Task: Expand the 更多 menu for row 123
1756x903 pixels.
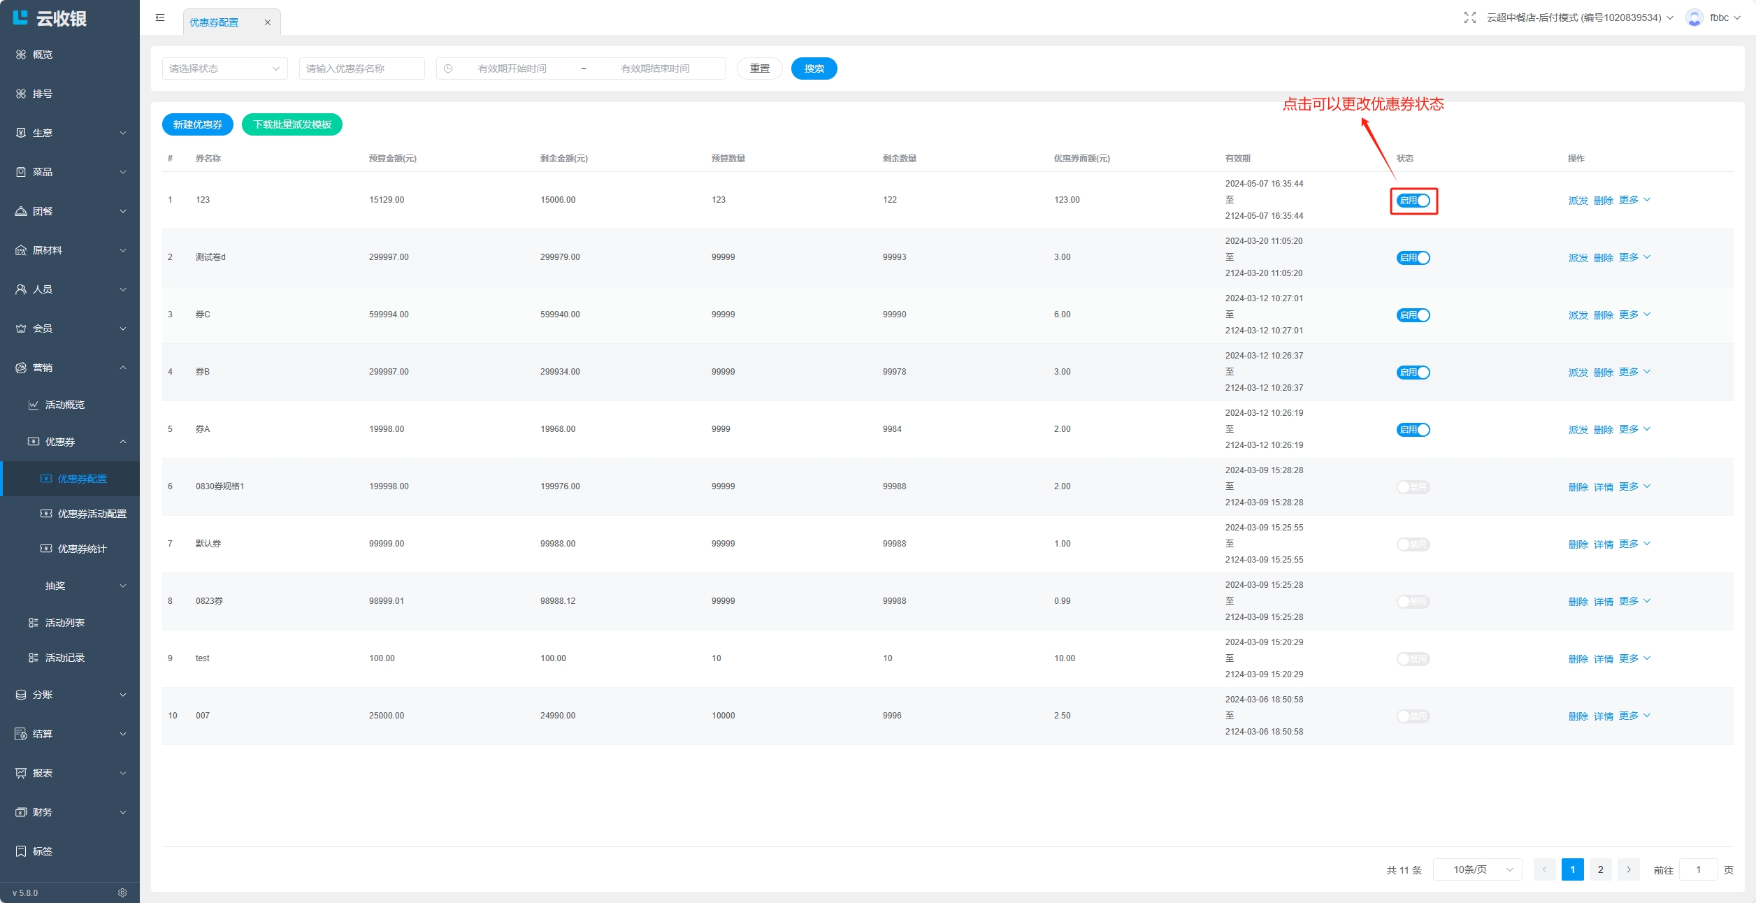Action: [1634, 200]
